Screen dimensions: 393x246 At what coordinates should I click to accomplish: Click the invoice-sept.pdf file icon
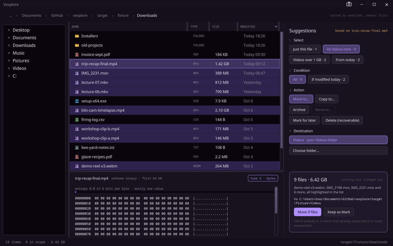click(77, 55)
